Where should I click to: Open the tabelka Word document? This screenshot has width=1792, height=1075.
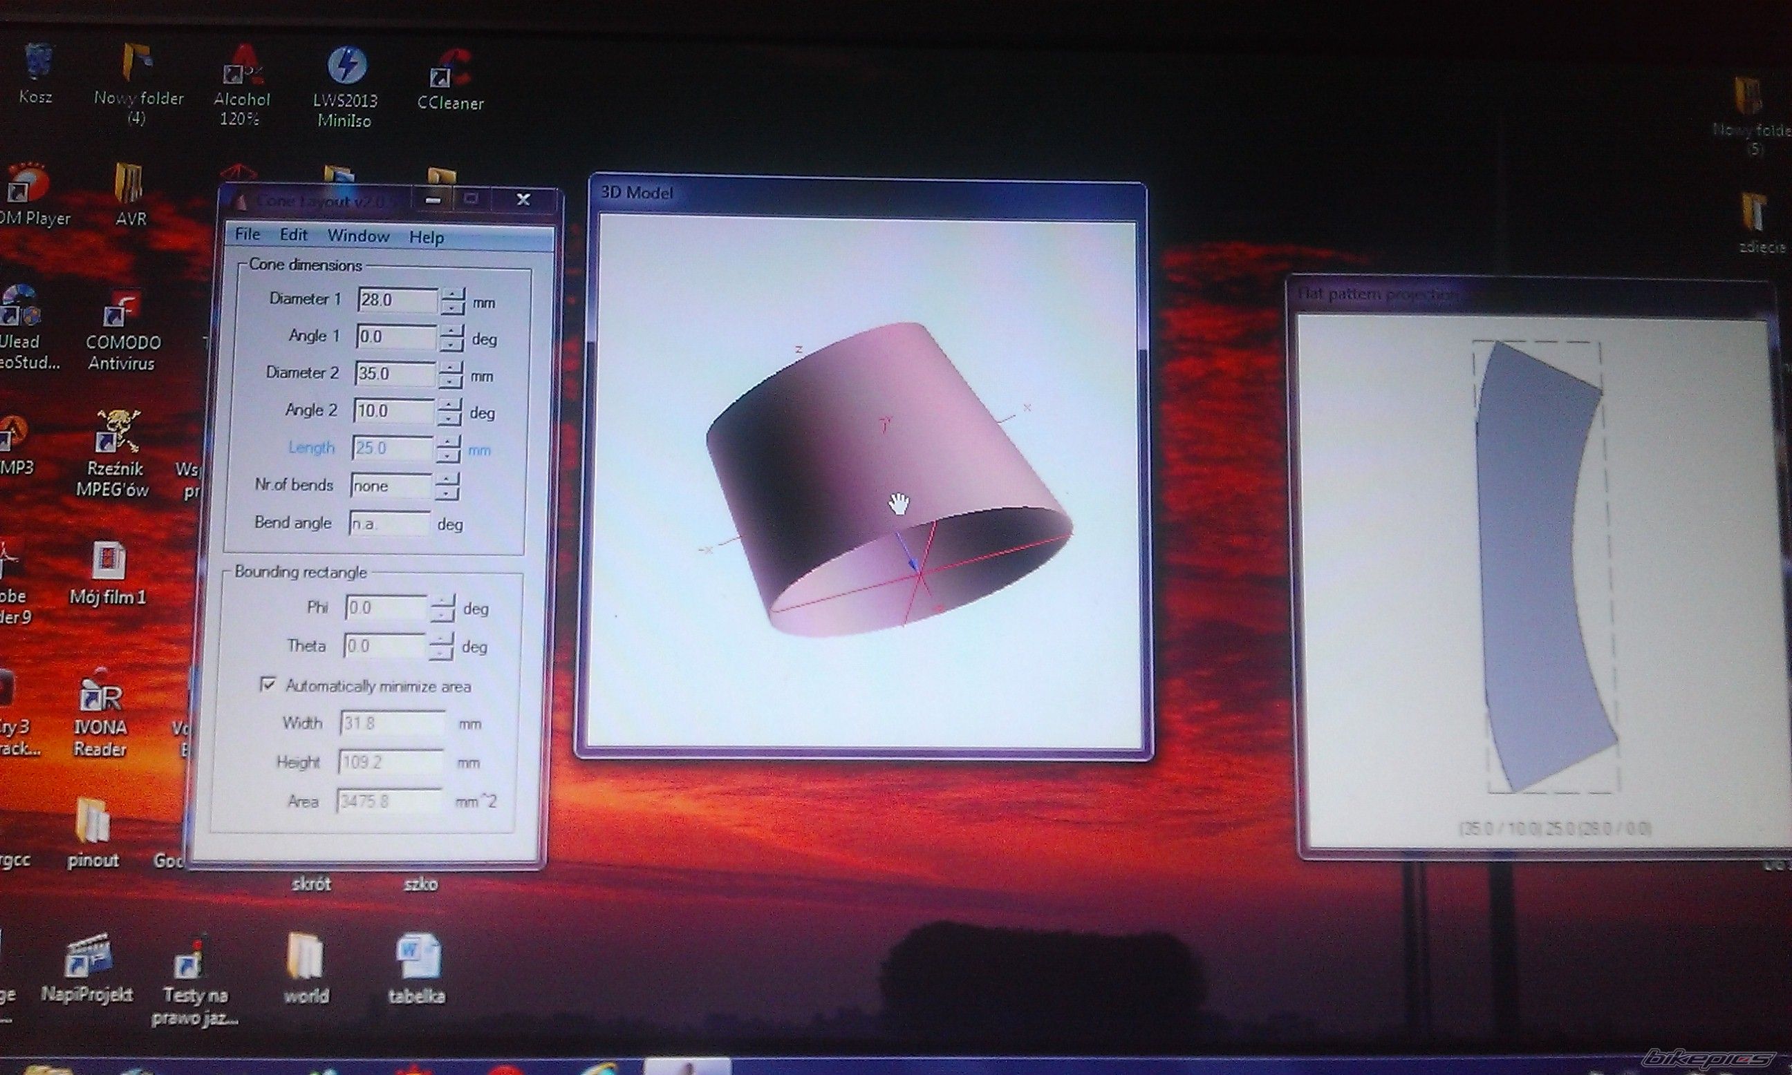pyautogui.click(x=418, y=958)
